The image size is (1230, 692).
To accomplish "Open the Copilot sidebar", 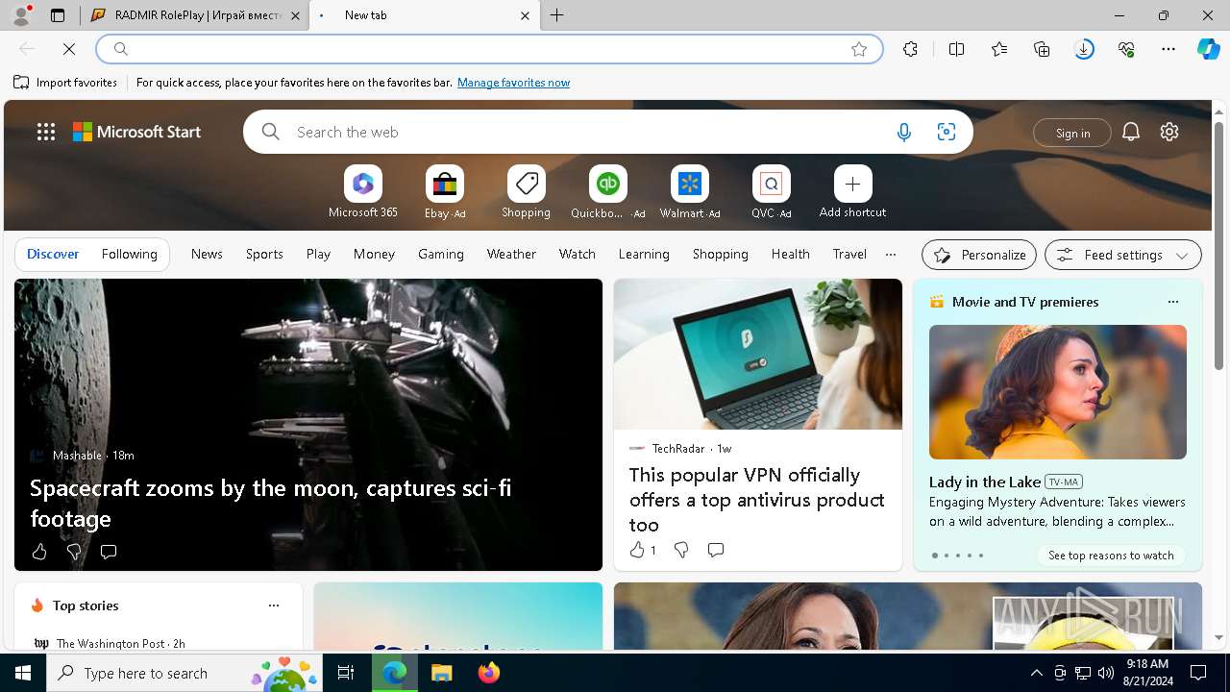I will (x=1208, y=49).
